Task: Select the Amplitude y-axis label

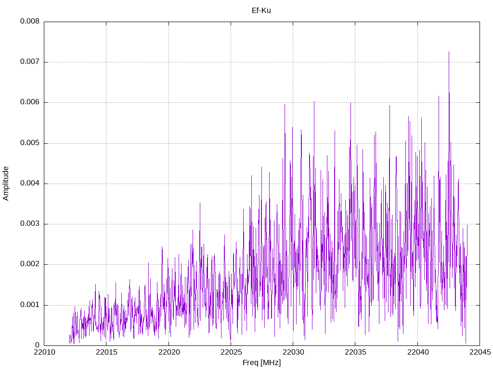Action: click(6, 184)
